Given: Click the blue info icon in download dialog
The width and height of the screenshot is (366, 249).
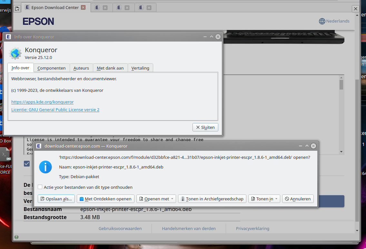Looking at the screenshot, I should 45,167.
